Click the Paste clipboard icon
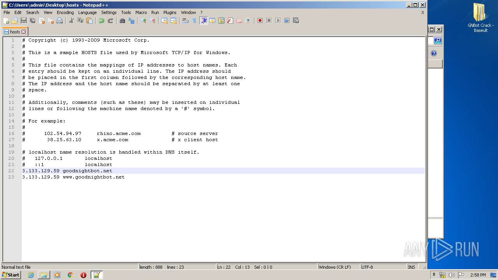Viewport: 498px width, 280px height. [x=89, y=21]
